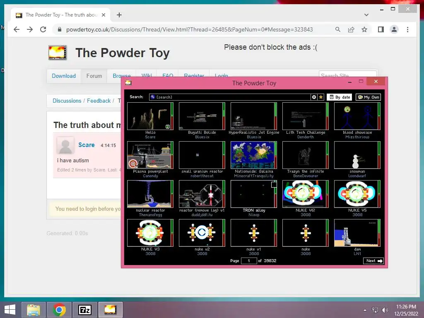Open the Download tab on website
The width and height of the screenshot is (424, 318).
(x=64, y=76)
